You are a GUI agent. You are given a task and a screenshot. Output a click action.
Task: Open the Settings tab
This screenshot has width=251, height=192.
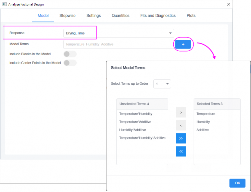click(x=93, y=15)
